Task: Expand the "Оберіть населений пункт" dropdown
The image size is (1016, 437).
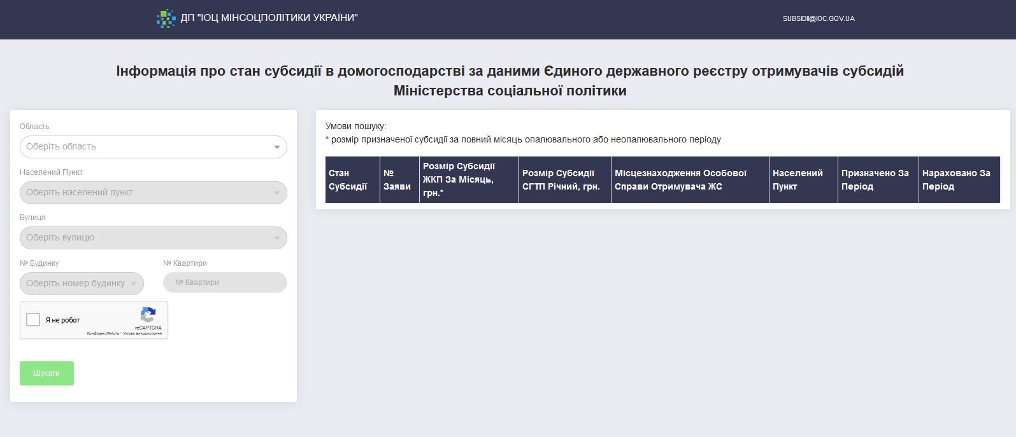Action: pyautogui.click(x=153, y=193)
